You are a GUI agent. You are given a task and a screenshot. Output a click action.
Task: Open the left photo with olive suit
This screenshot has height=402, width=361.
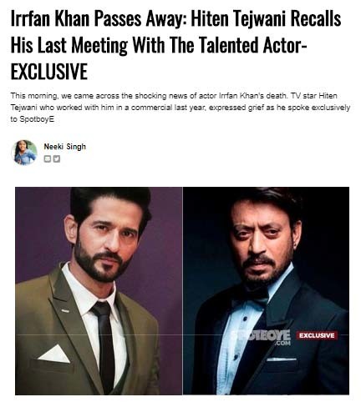tap(99, 291)
